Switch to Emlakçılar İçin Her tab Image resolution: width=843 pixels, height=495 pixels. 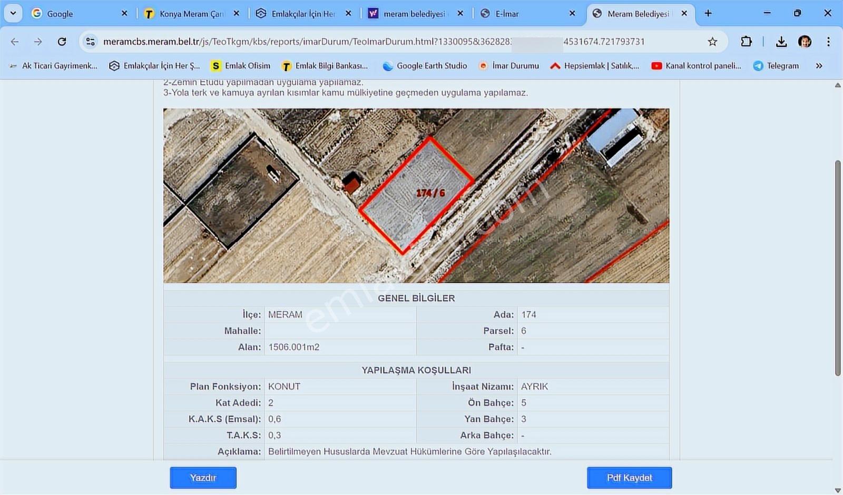303,14
